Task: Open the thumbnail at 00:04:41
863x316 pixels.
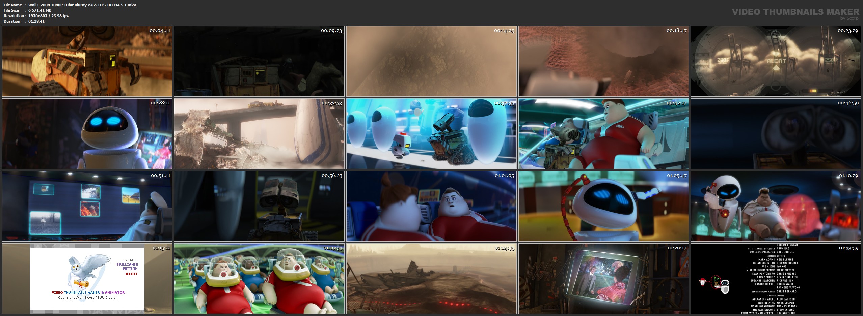Action: [87, 61]
